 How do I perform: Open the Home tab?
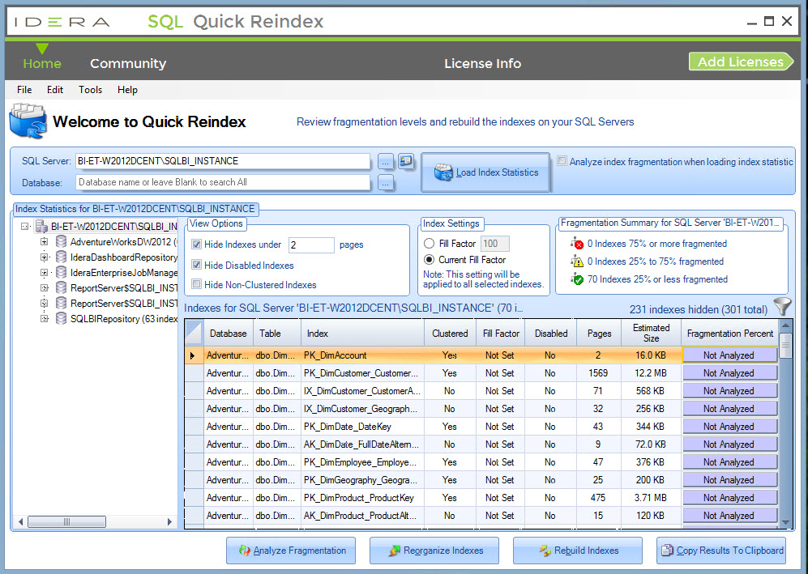point(42,63)
